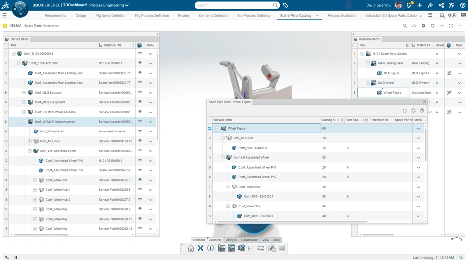Click the plus add icon in the top bar
The width and height of the screenshot is (468, 263).
click(x=420, y=5)
